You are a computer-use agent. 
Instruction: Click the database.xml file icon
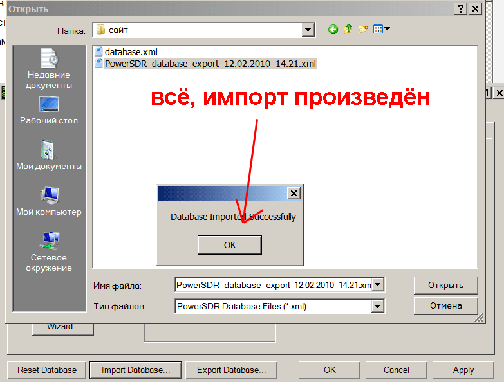pyautogui.click(x=98, y=52)
